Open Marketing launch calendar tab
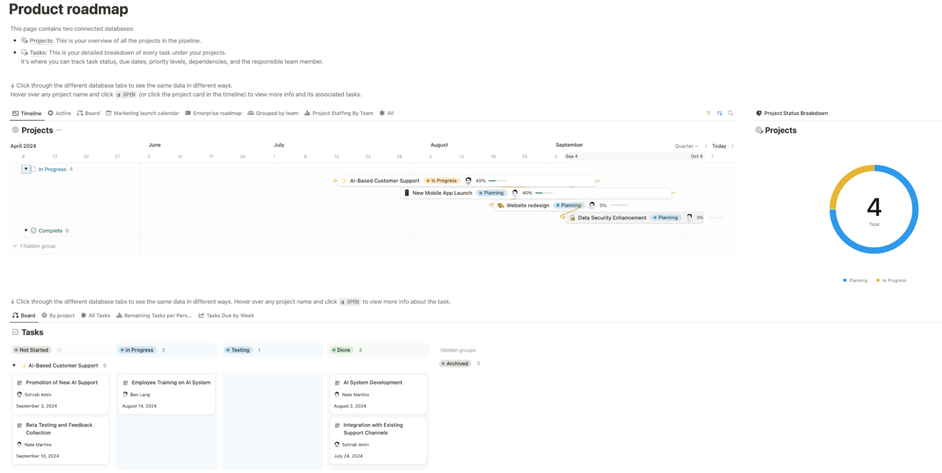 click(x=143, y=113)
